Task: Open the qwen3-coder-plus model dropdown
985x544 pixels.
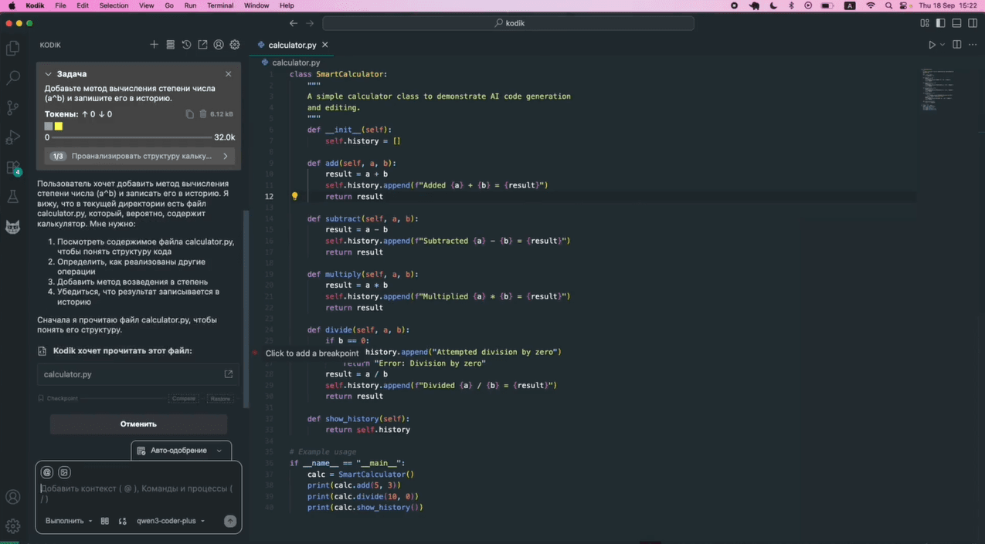Action: (171, 521)
